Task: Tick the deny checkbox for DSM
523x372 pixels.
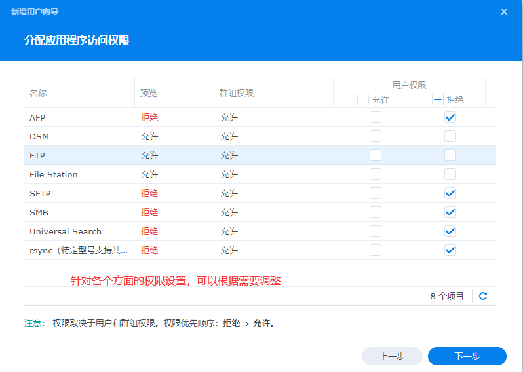Action: click(450, 137)
